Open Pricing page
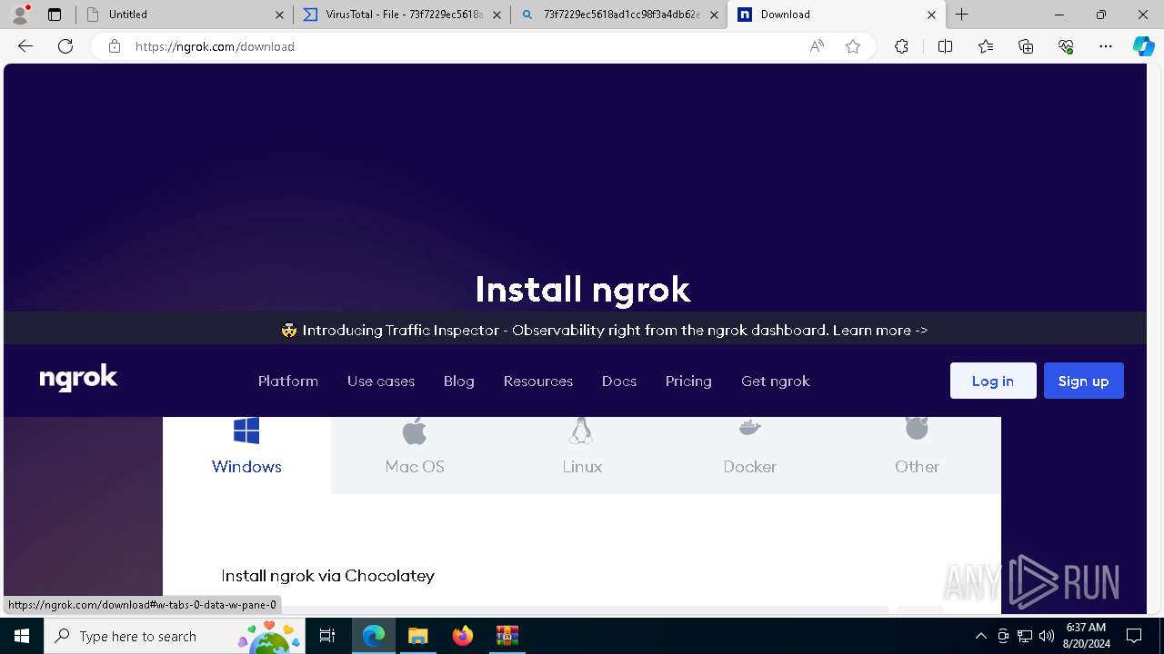Viewport: 1164px width, 654px height. (688, 381)
